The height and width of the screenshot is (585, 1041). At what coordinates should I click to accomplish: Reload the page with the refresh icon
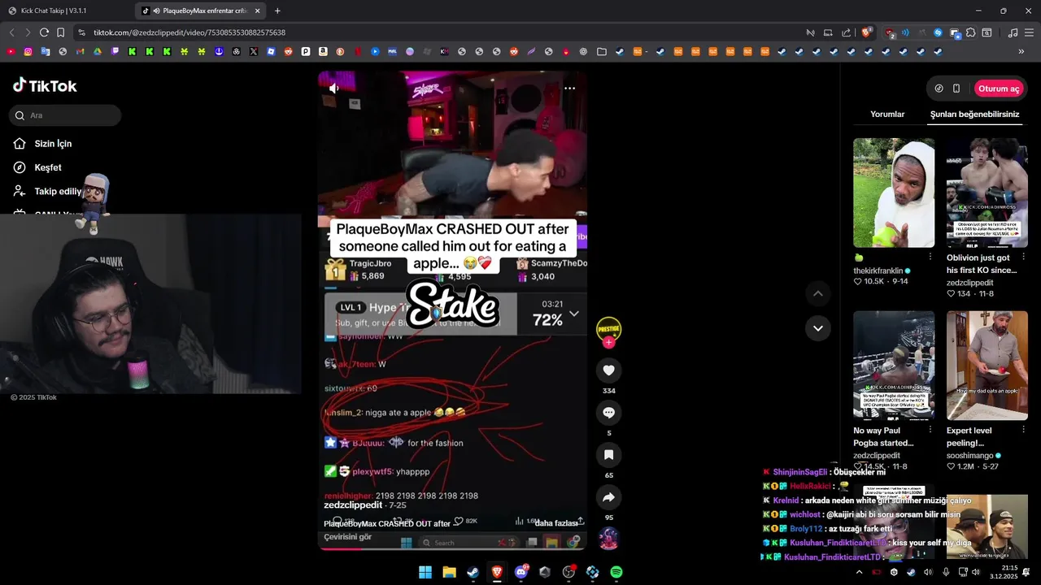[44, 32]
